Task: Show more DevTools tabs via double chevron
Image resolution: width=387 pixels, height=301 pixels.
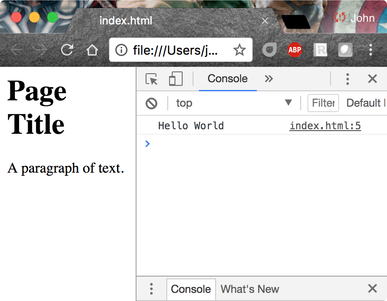Action: 269,79
